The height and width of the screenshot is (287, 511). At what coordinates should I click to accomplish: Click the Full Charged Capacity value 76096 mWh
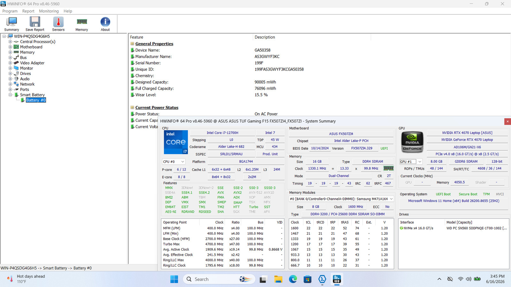point(265,88)
